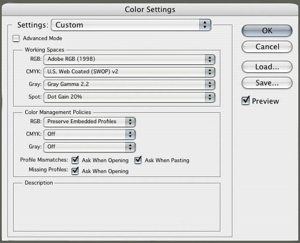Click the Load... button
The image size is (300, 243).
[267, 67]
